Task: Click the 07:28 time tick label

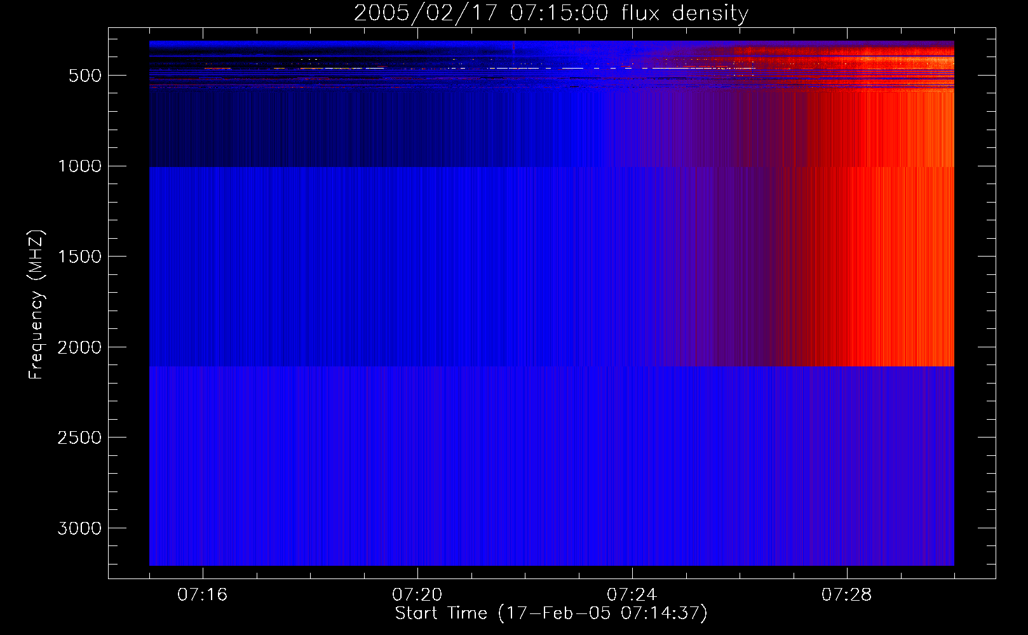Action: click(847, 595)
